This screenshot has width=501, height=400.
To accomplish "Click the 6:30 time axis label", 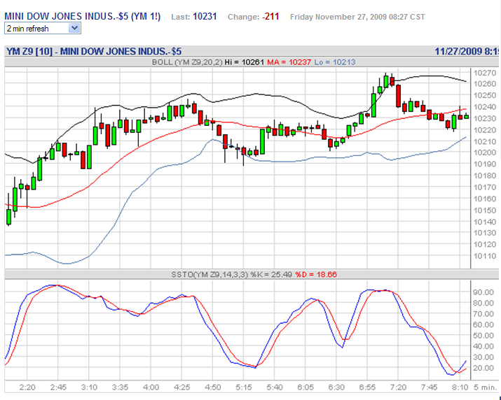I will coord(336,387).
